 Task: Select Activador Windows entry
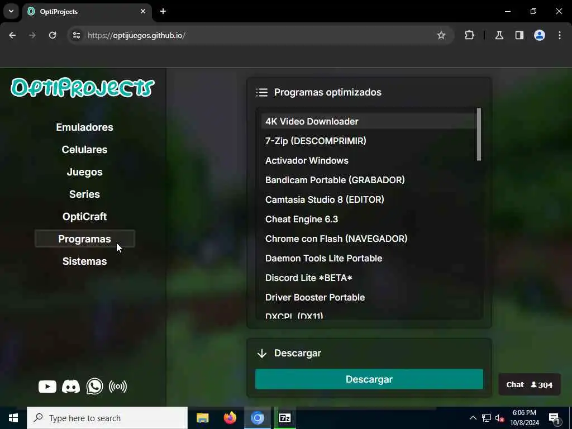pos(369,160)
